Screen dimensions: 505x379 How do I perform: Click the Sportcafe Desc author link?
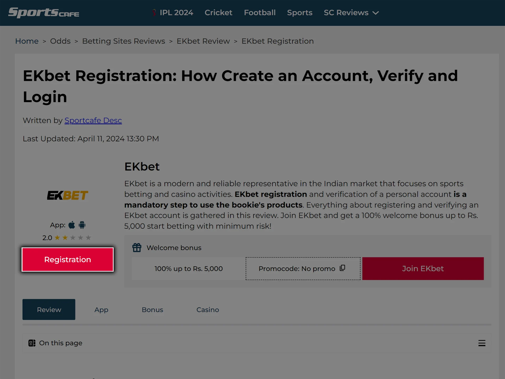[x=93, y=120]
